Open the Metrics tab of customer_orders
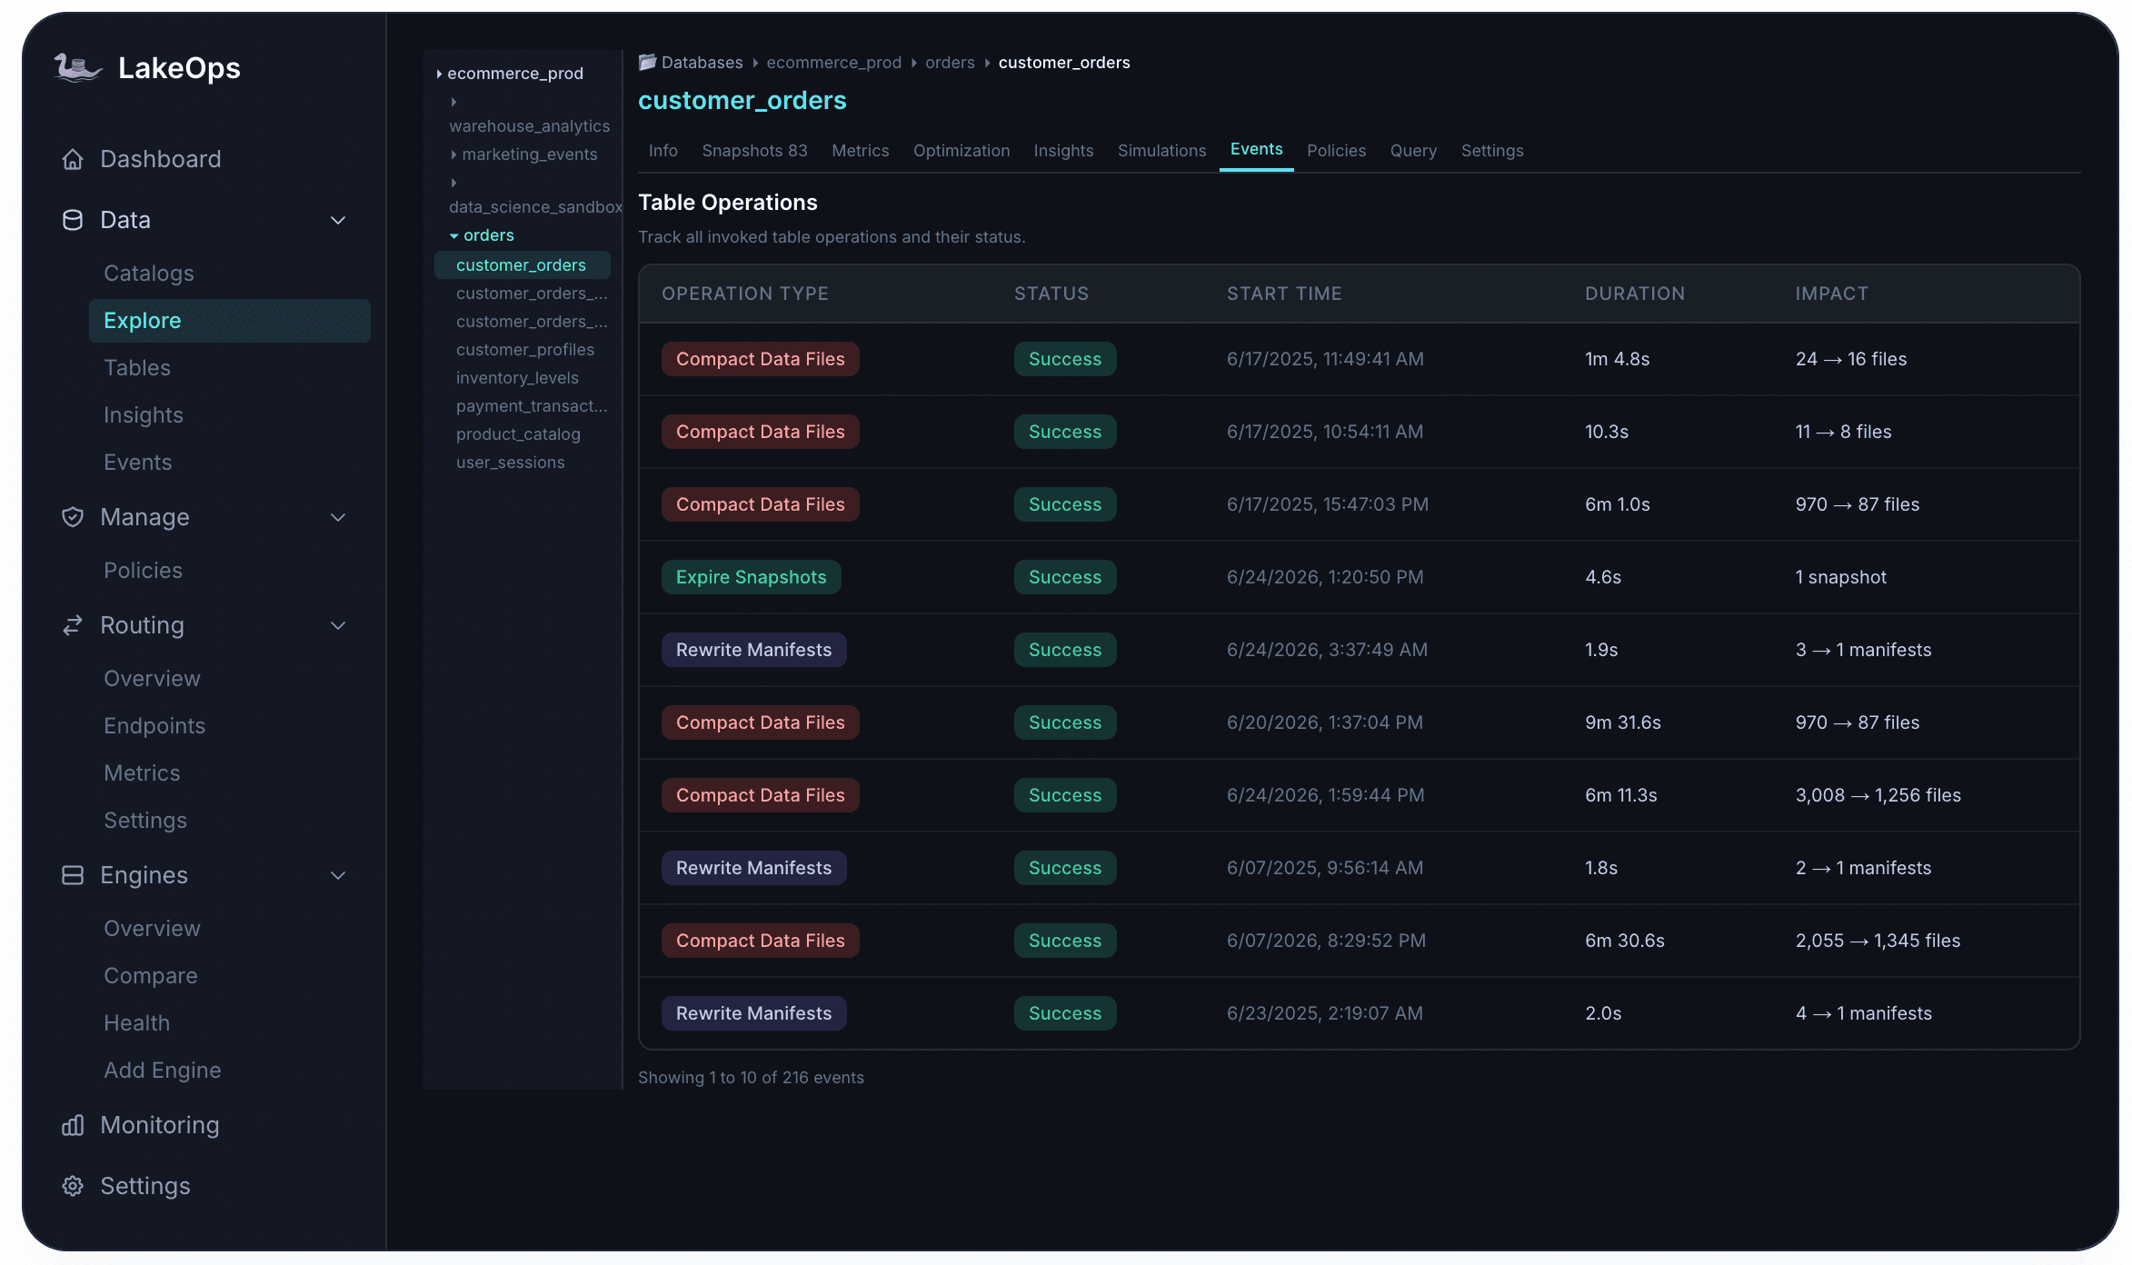This screenshot has height=1265, width=2132. tap(861, 151)
